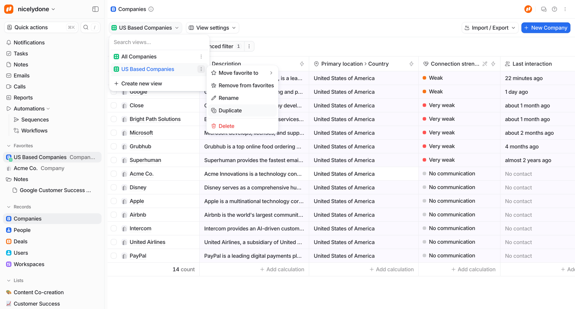Click the Workspaces icon in Records section

(x=9, y=264)
